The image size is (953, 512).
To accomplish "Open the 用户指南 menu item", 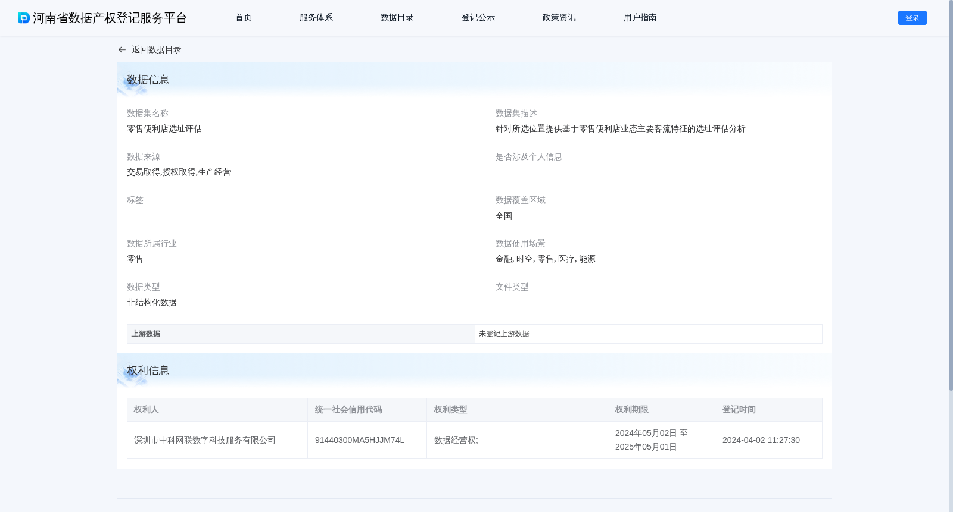I will pos(640,18).
